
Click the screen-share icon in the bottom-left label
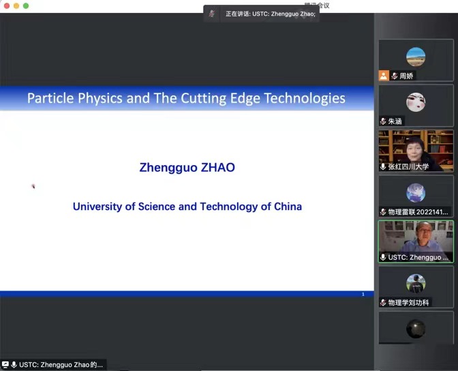(5, 365)
